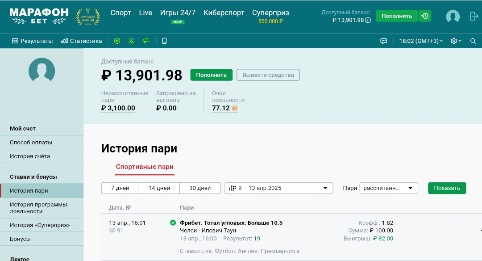Screen dimensions: 482x261
Task: Open the 18:02 (GMT+3) timezone dropdown
Action: pos(420,41)
